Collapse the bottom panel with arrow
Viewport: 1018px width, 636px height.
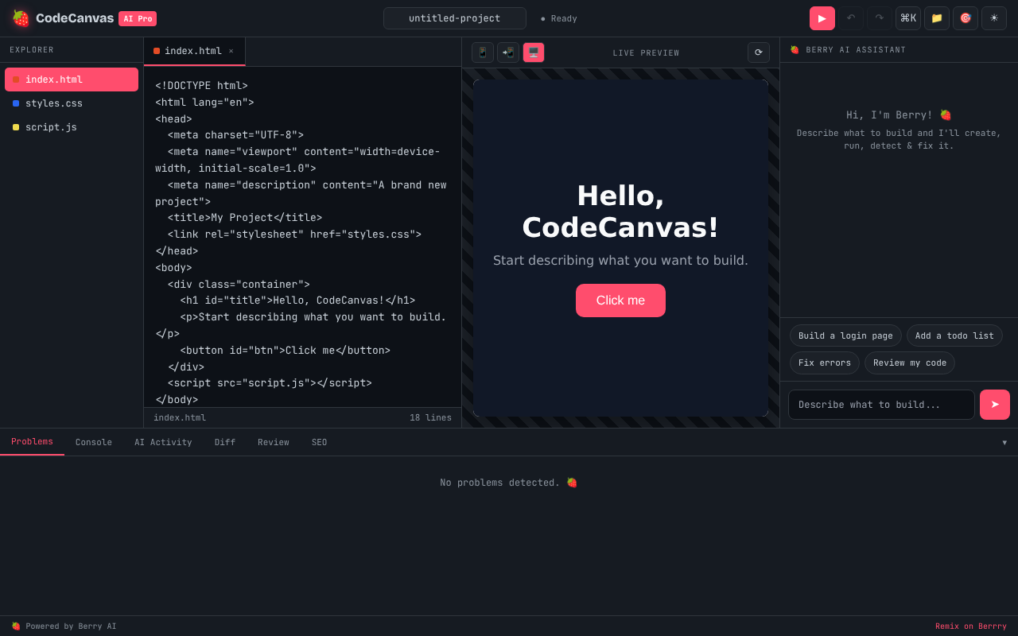pyautogui.click(x=1004, y=442)
